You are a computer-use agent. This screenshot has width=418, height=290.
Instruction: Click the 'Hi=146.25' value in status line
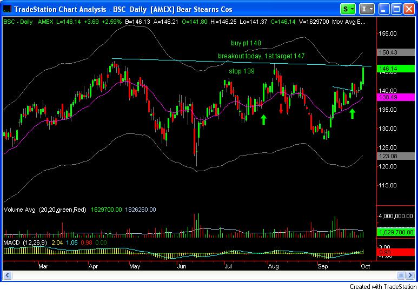click(x=223, y=22)
